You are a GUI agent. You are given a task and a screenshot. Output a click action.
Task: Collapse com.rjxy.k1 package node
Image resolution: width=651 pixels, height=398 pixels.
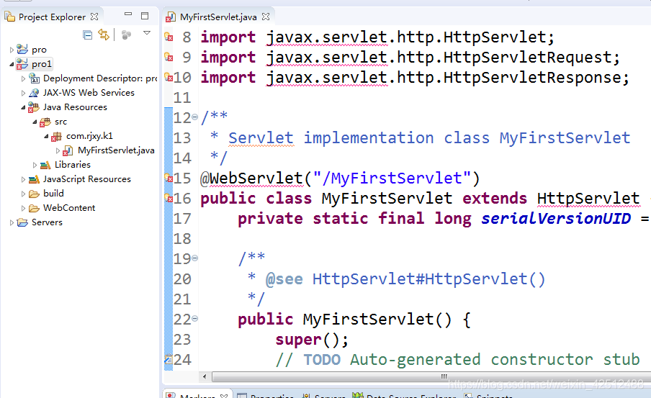[47, 136]
